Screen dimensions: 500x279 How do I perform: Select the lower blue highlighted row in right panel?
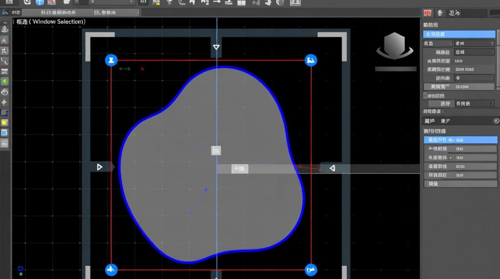click(461, 140)
